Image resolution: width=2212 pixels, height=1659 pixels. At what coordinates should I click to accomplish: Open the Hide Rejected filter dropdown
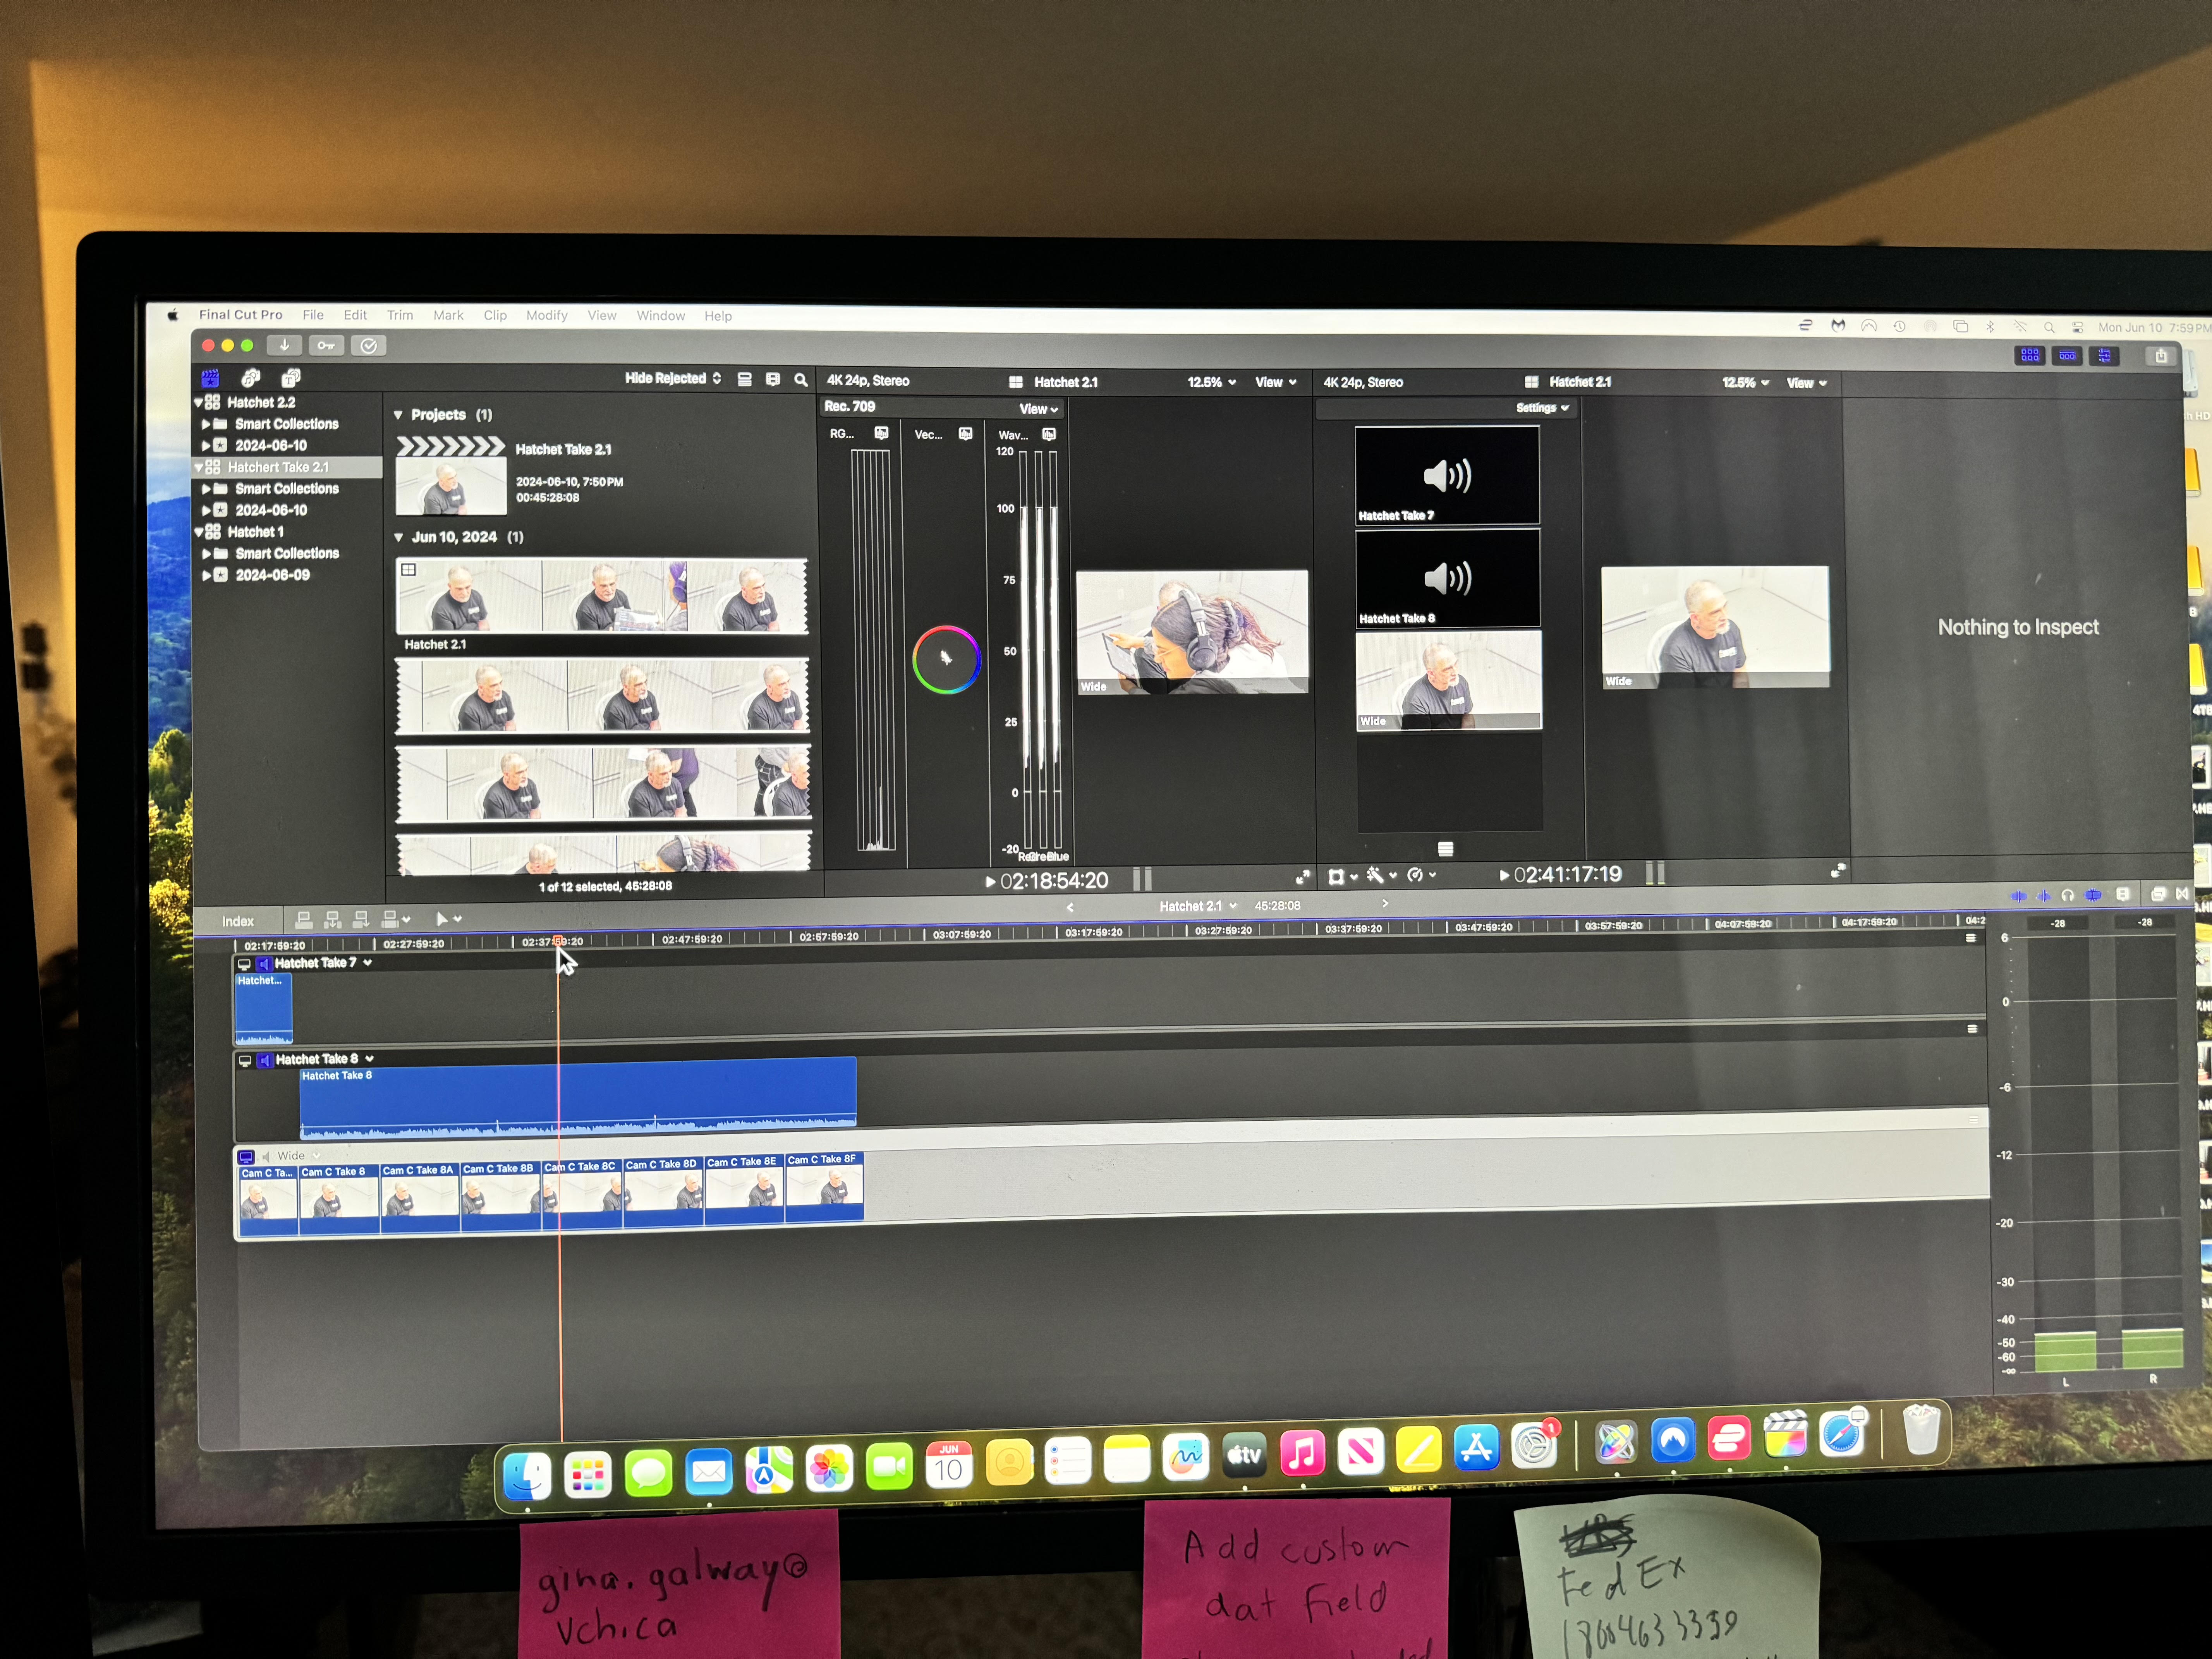[672, 378]
